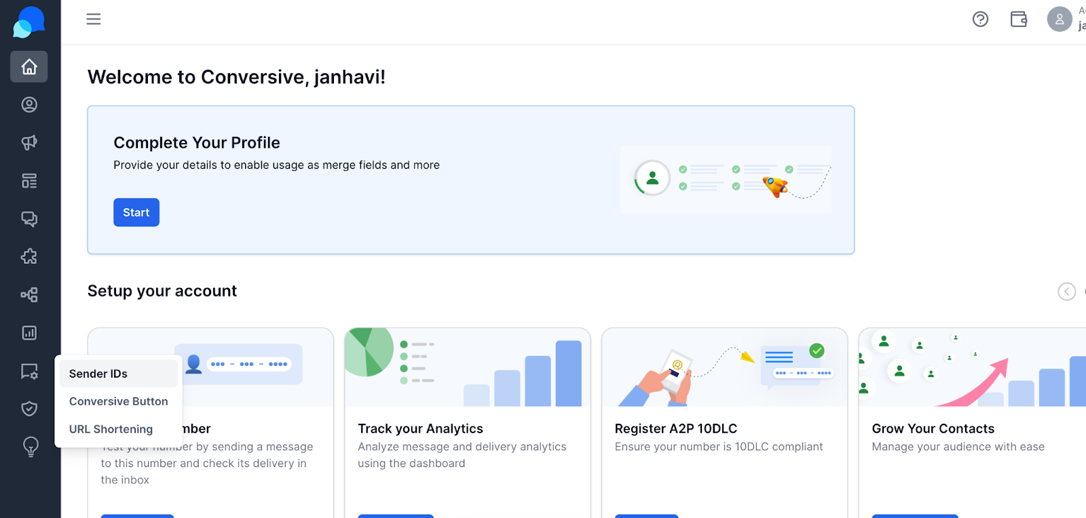The width and height of the screenshot is (1086, 518).
Task: Click the Register A2P 10DLC card title
Action: tap(676, 429)
